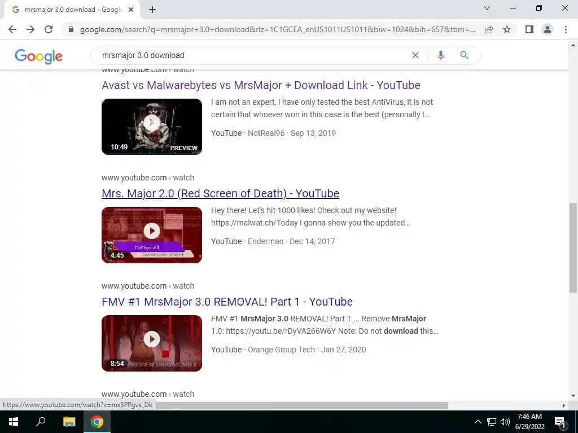
Task: Open Windows taskbar search
Action: point(41,422)
